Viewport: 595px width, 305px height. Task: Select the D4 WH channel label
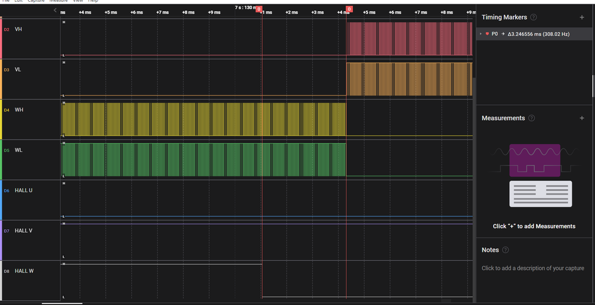click(19, 110)
